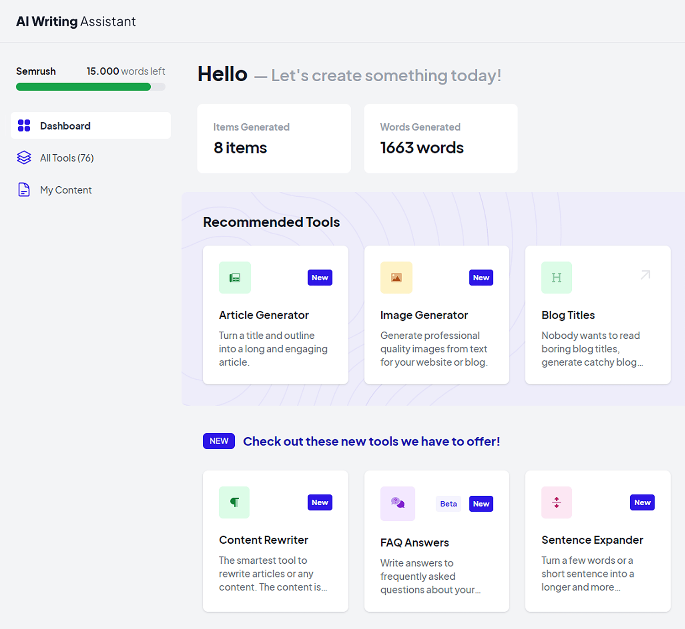This screenshot has width=685, height=629.
Task: Open the Blog Titles tool
Action: (598, 315)
